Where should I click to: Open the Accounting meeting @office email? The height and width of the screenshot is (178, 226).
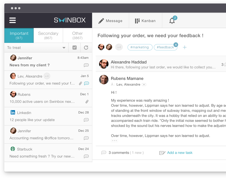pos(48,135)
